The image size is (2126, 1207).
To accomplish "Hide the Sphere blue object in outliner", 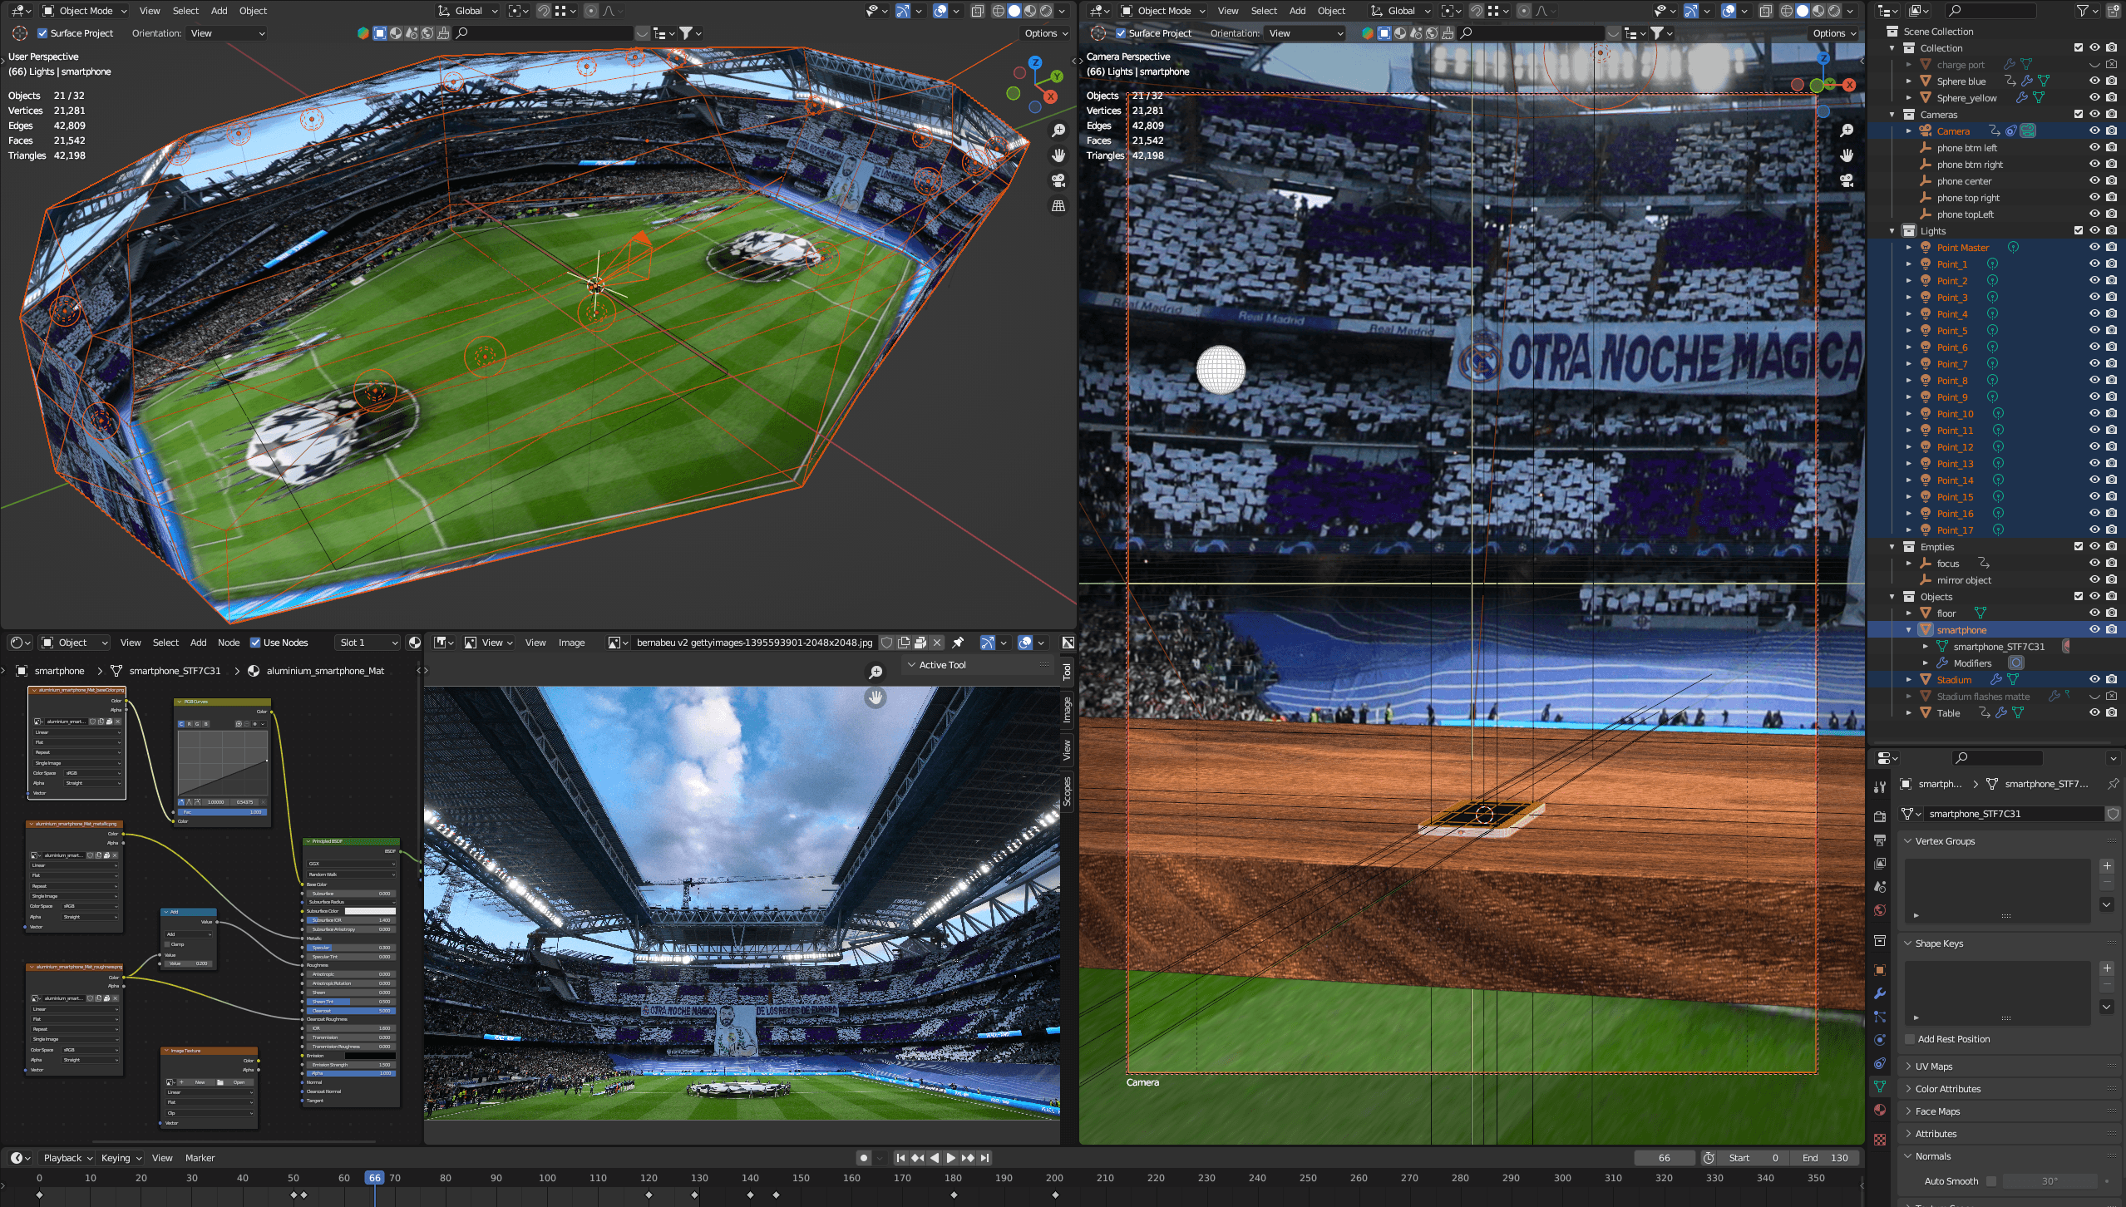I will 2094,81.
